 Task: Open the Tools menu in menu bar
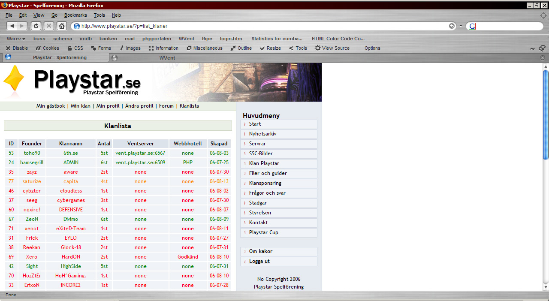(99, 15)
